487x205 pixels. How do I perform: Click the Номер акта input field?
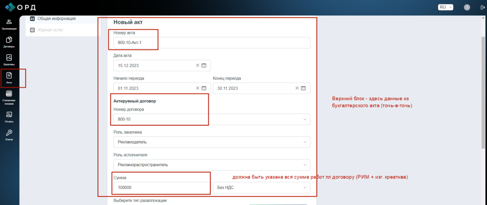pos(212,43)
